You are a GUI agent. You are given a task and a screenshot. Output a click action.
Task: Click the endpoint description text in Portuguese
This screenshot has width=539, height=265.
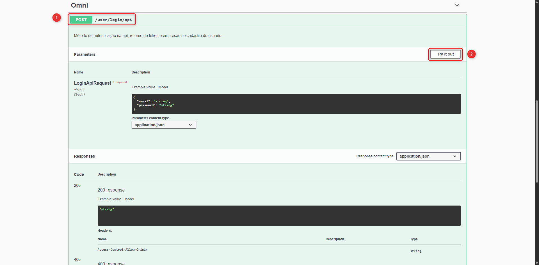[x=148, y=36]
